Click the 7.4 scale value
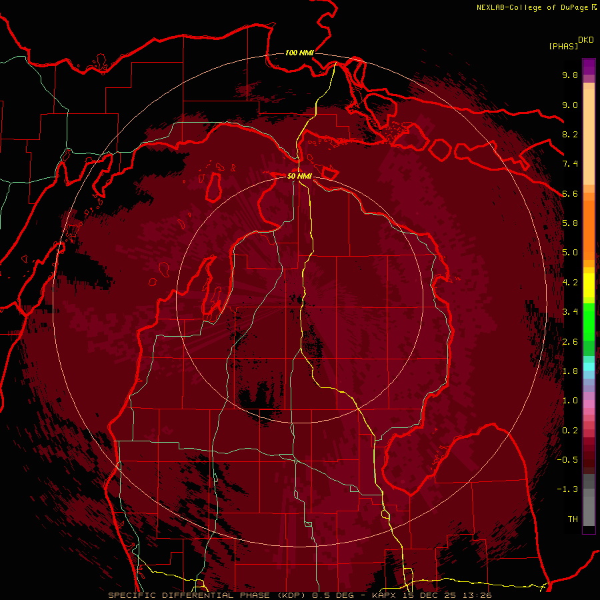Viewport: 600px width, 600px height. (x=570, y=164)
